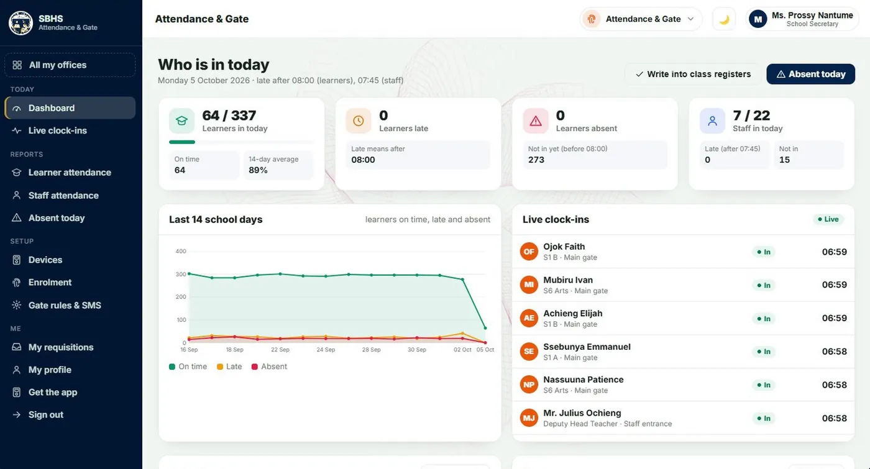Click the All my offices button
Screen dimensions: 870x469
pyautogui.click(x=70, y=65)
